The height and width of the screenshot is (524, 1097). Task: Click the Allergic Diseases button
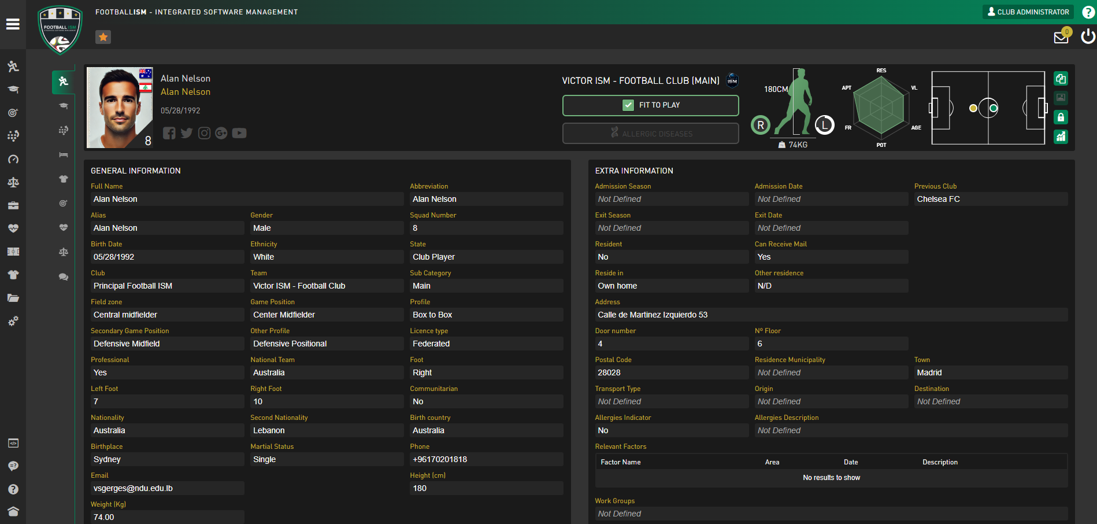coord(650,134)
